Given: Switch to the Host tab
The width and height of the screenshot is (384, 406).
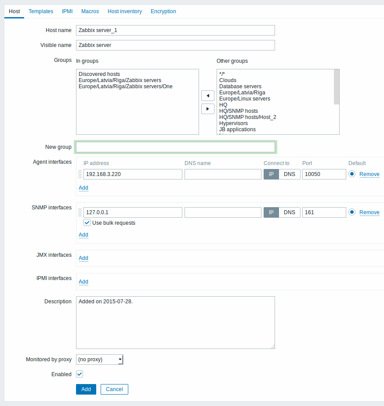Looking at the screenshot, I should tap(14, 11).
